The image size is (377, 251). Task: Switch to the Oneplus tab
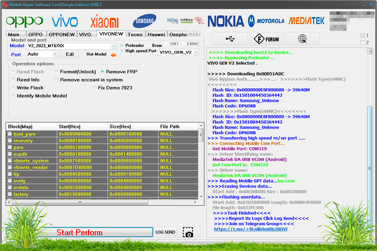point(178,34)
